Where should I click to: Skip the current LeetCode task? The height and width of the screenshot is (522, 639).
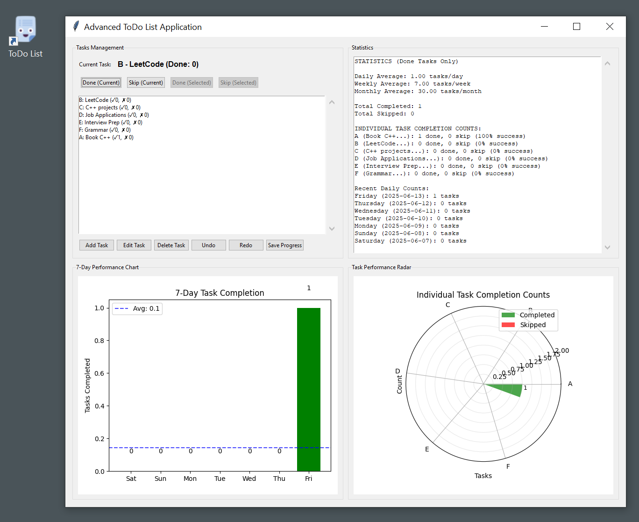coord(146,82)
